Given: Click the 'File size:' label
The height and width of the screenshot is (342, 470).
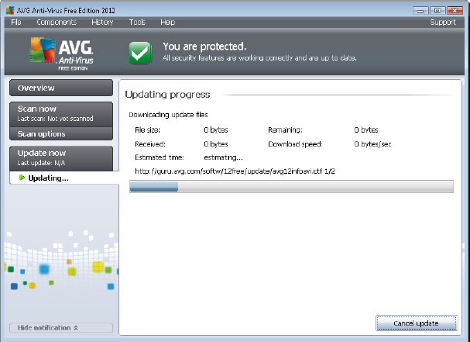Looking at the screenshot, I should click(147, 130).
